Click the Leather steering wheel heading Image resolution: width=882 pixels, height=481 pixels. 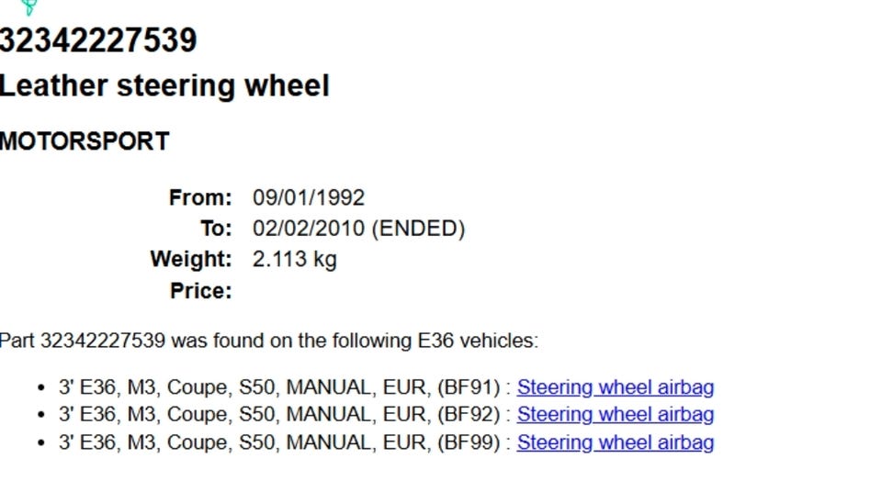(164, 86)
